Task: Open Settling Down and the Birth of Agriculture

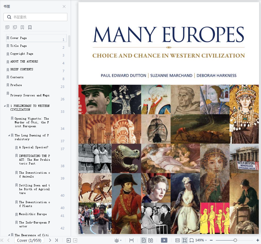Action: pyautogui.click(x=34, y=189)
